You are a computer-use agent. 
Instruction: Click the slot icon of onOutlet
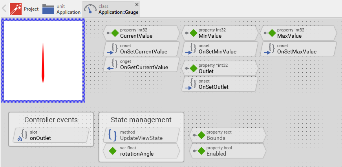pos(23,135)
